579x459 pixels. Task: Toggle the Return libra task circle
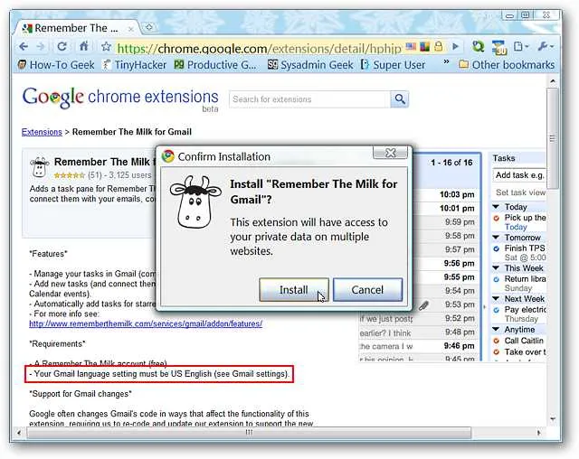pyautogui.click(x=497, y=279)
